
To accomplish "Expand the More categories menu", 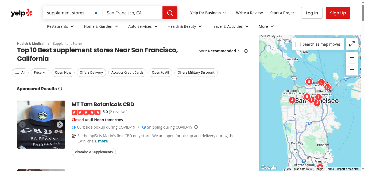I will coord(266,26).
